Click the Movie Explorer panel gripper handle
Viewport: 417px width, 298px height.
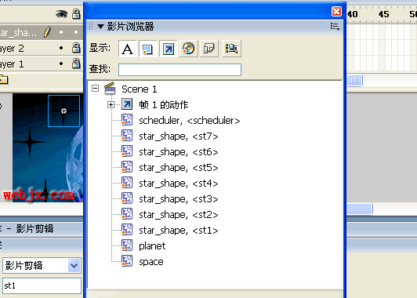click(91, 27)
